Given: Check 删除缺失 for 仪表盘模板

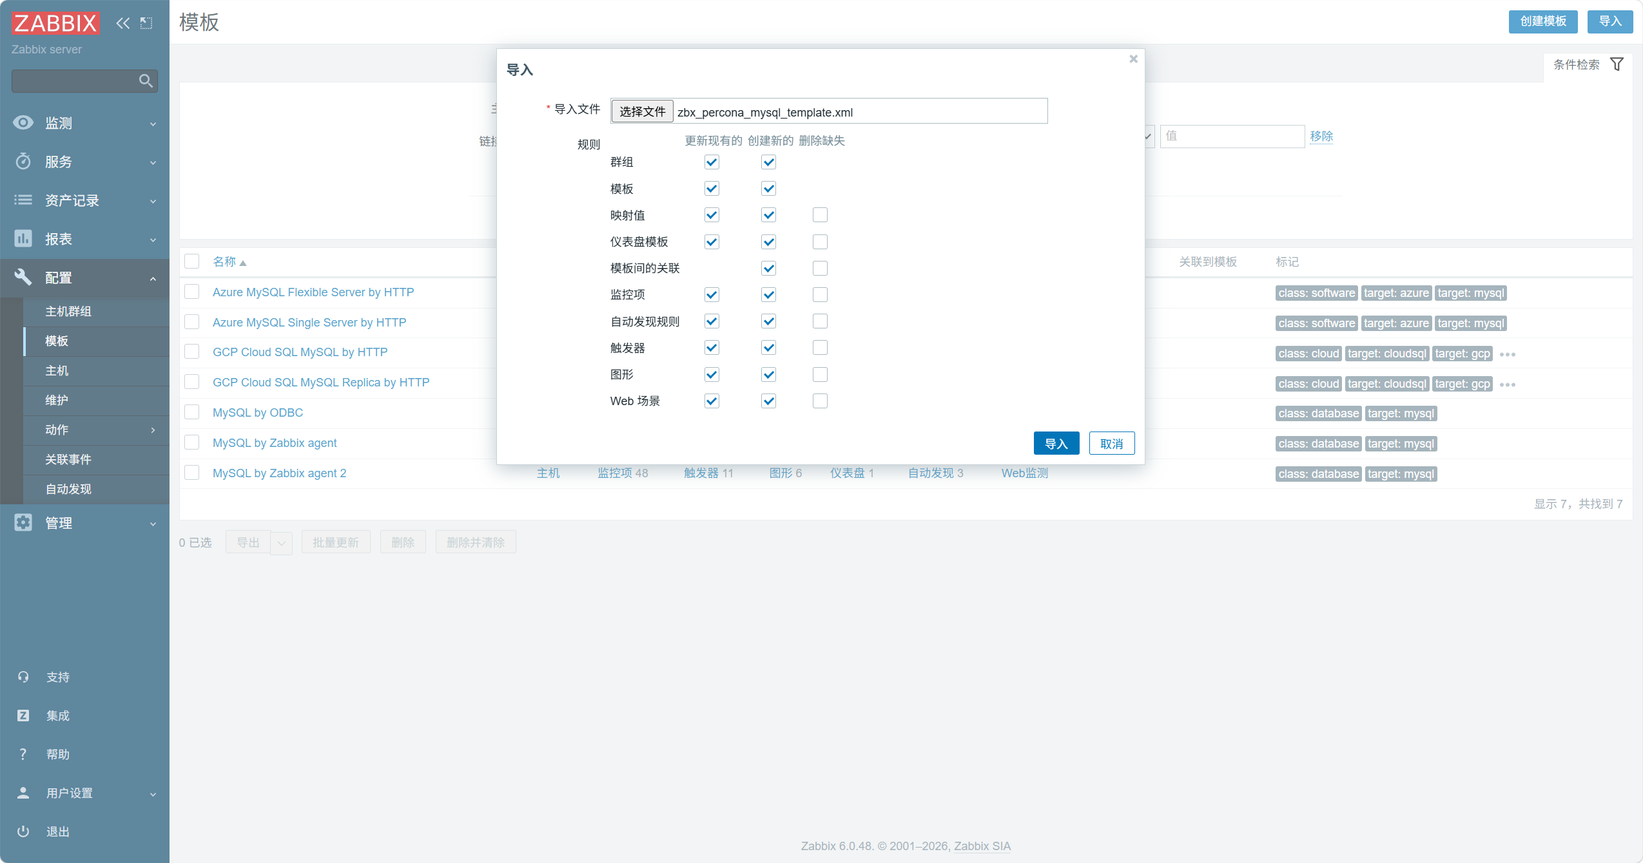Looking at the screenshot, I should click(820, 242).
